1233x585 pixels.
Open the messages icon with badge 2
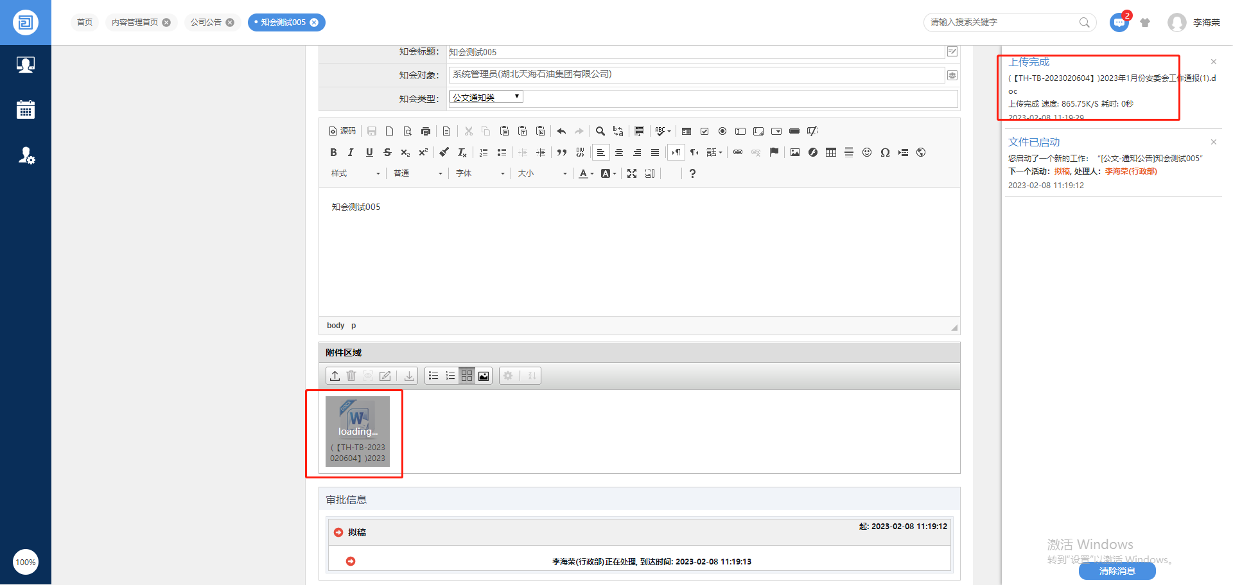pos(1119,22)
